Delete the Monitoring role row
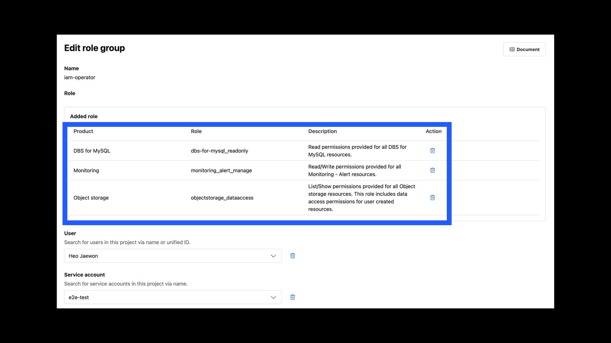Viewport: 611px width, 343px height. point(432,170)
